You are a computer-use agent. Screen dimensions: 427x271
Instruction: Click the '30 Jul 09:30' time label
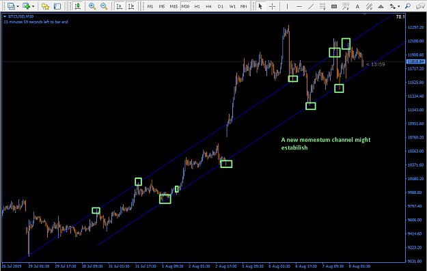click(92, 266)
